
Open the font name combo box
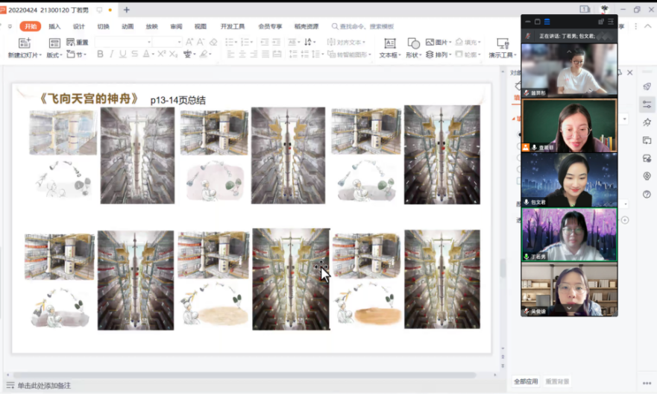123,42
